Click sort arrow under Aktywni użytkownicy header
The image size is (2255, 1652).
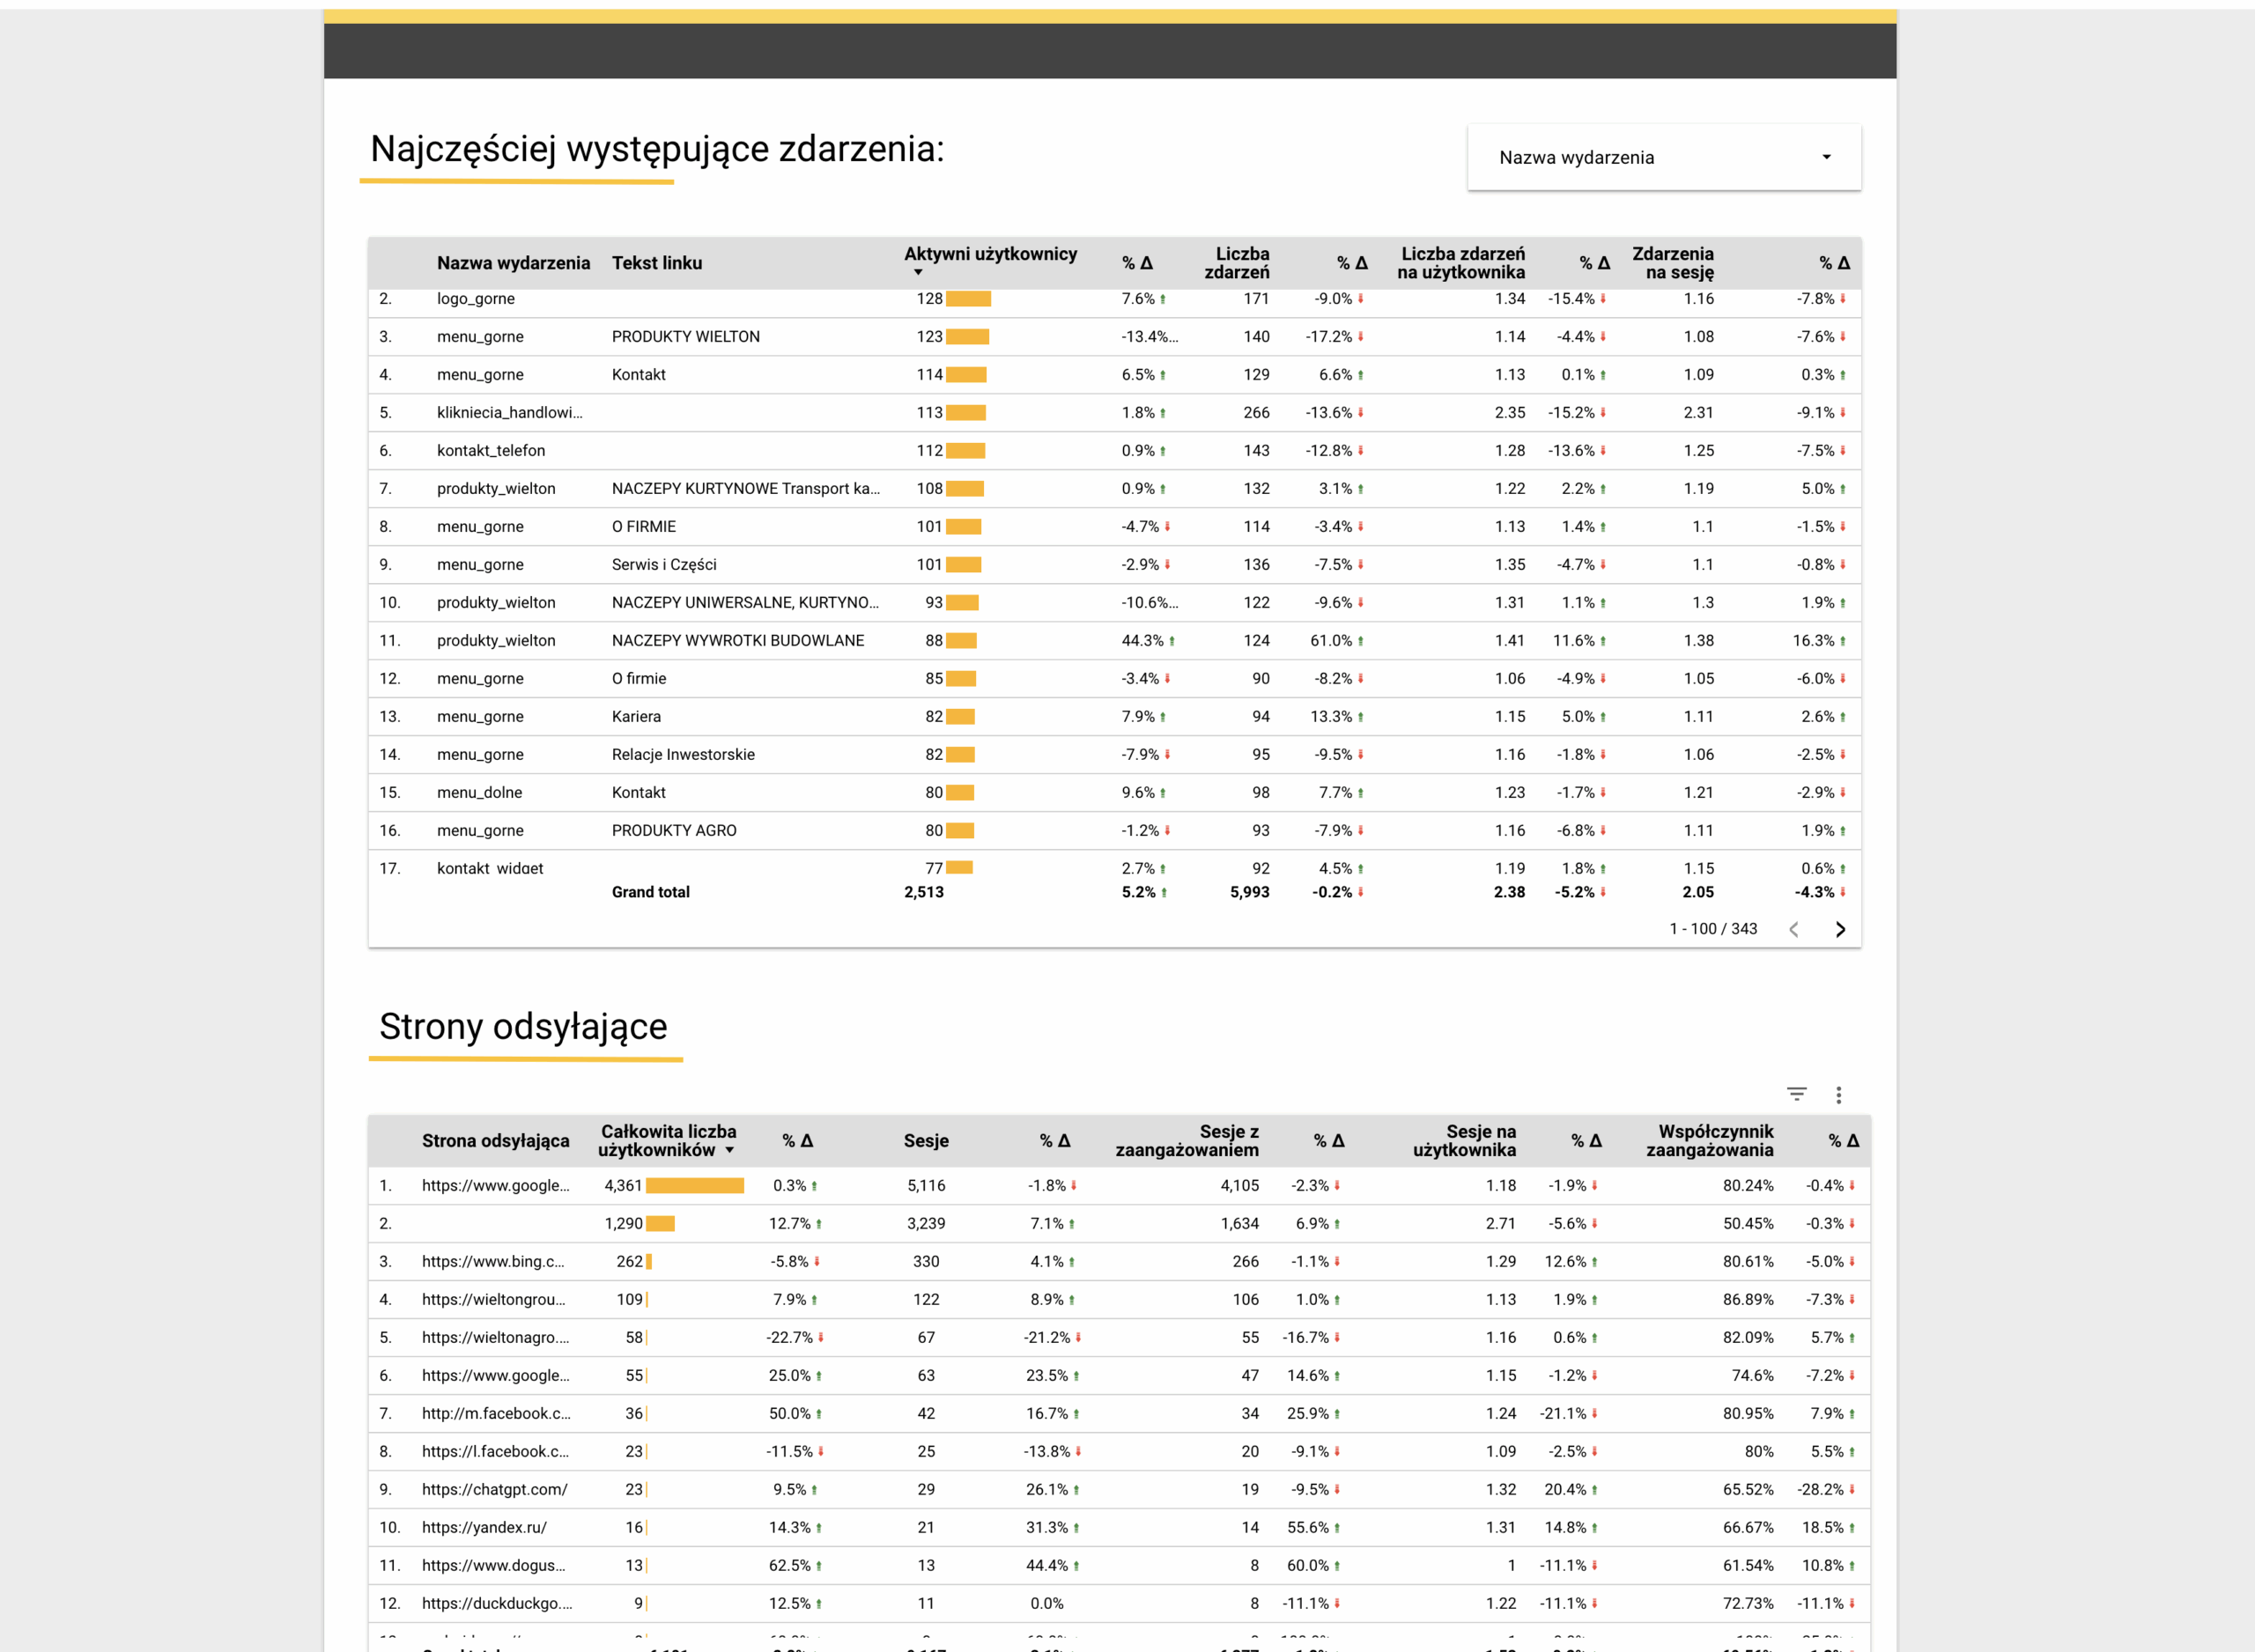(x=918, y=273)
